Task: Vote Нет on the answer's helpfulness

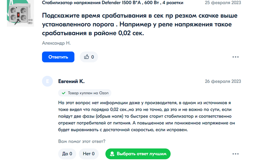Action: tap(89, 154)
